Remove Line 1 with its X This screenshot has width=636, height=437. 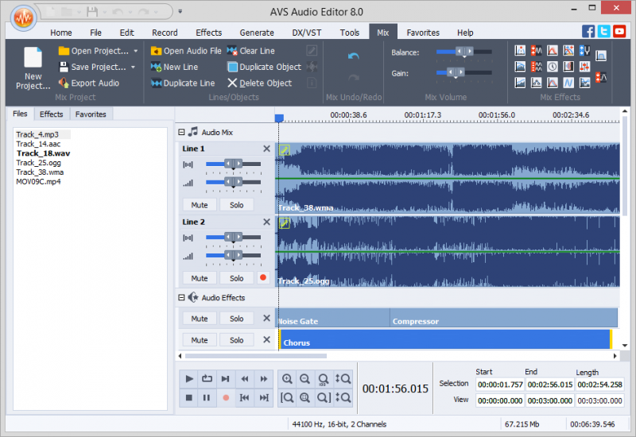(266, 149)
